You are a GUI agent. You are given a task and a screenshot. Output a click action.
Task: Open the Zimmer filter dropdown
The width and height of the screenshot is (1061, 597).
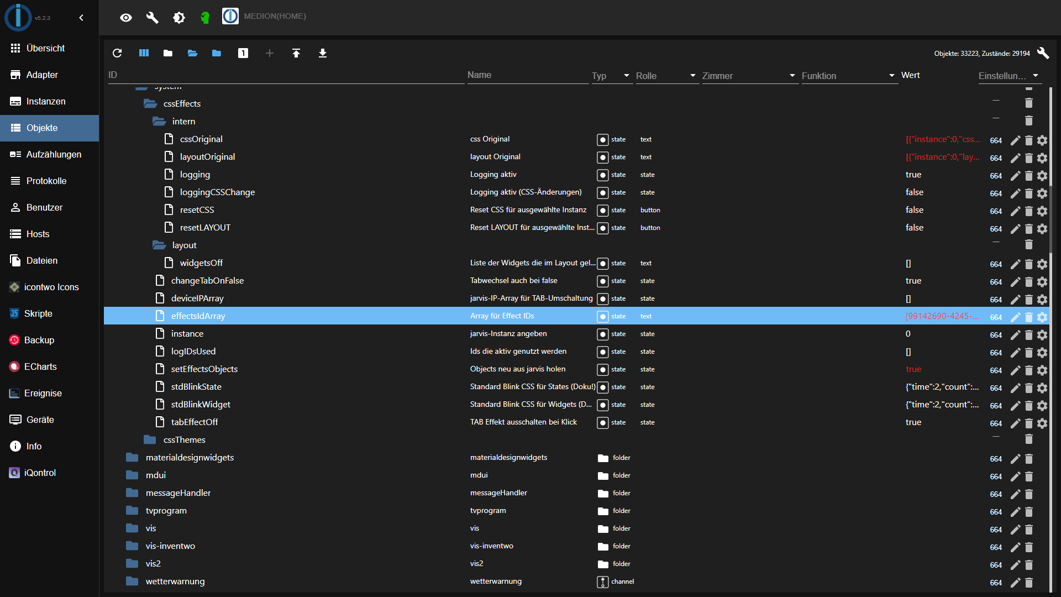[750, 76]
